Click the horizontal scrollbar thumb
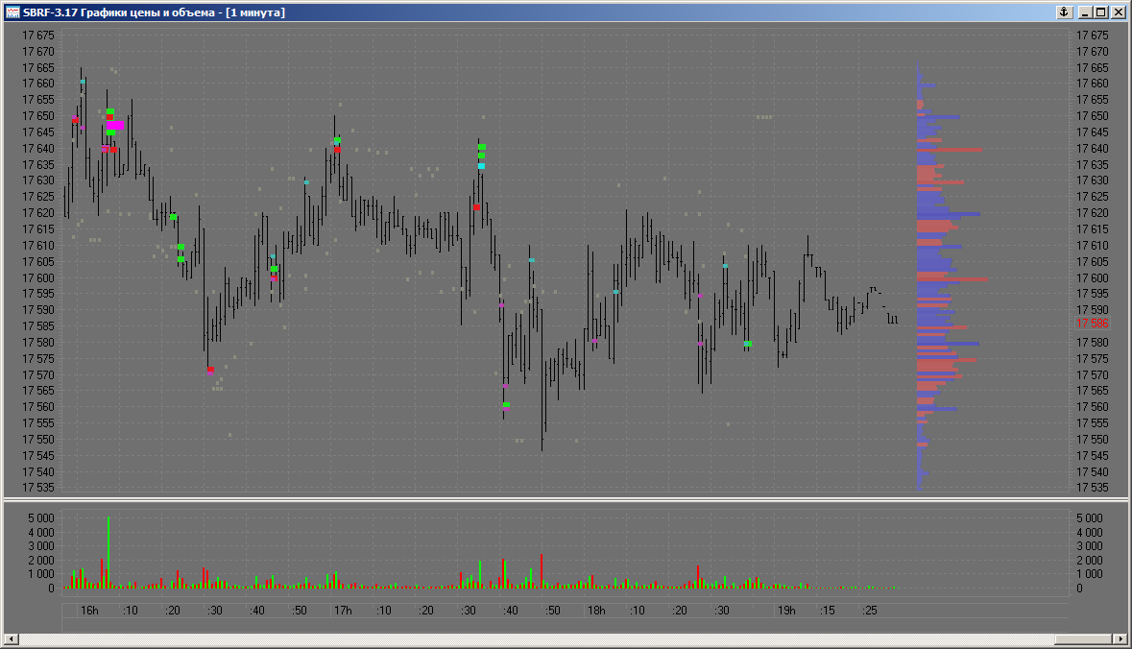 (x=1082, y=639)
